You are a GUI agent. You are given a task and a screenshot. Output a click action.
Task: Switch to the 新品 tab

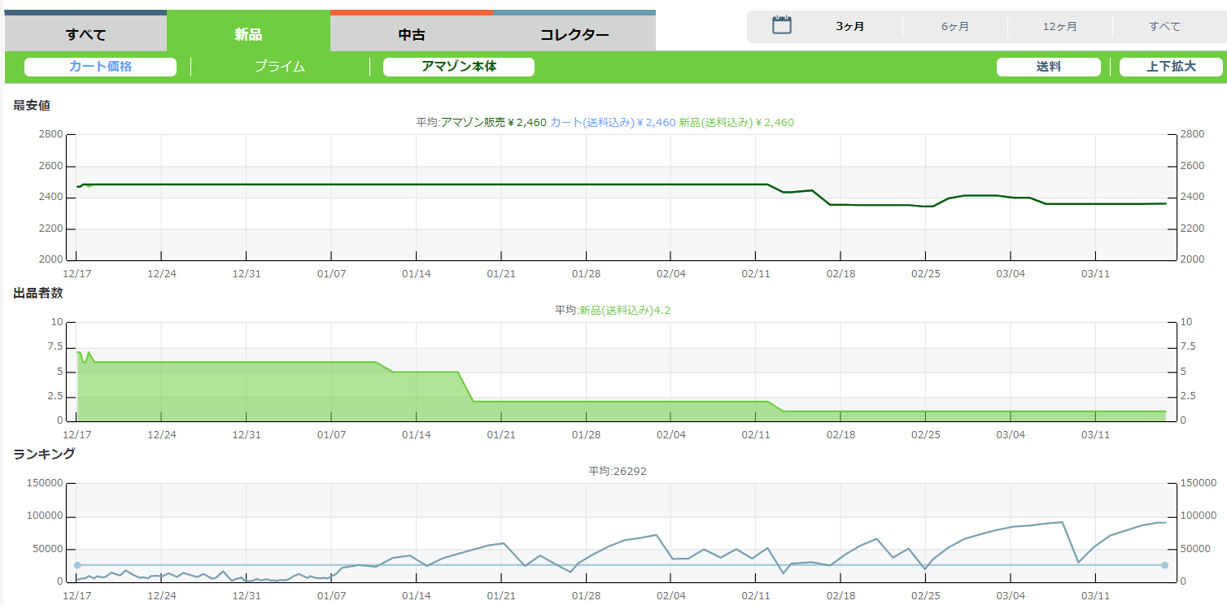point(248,34)
